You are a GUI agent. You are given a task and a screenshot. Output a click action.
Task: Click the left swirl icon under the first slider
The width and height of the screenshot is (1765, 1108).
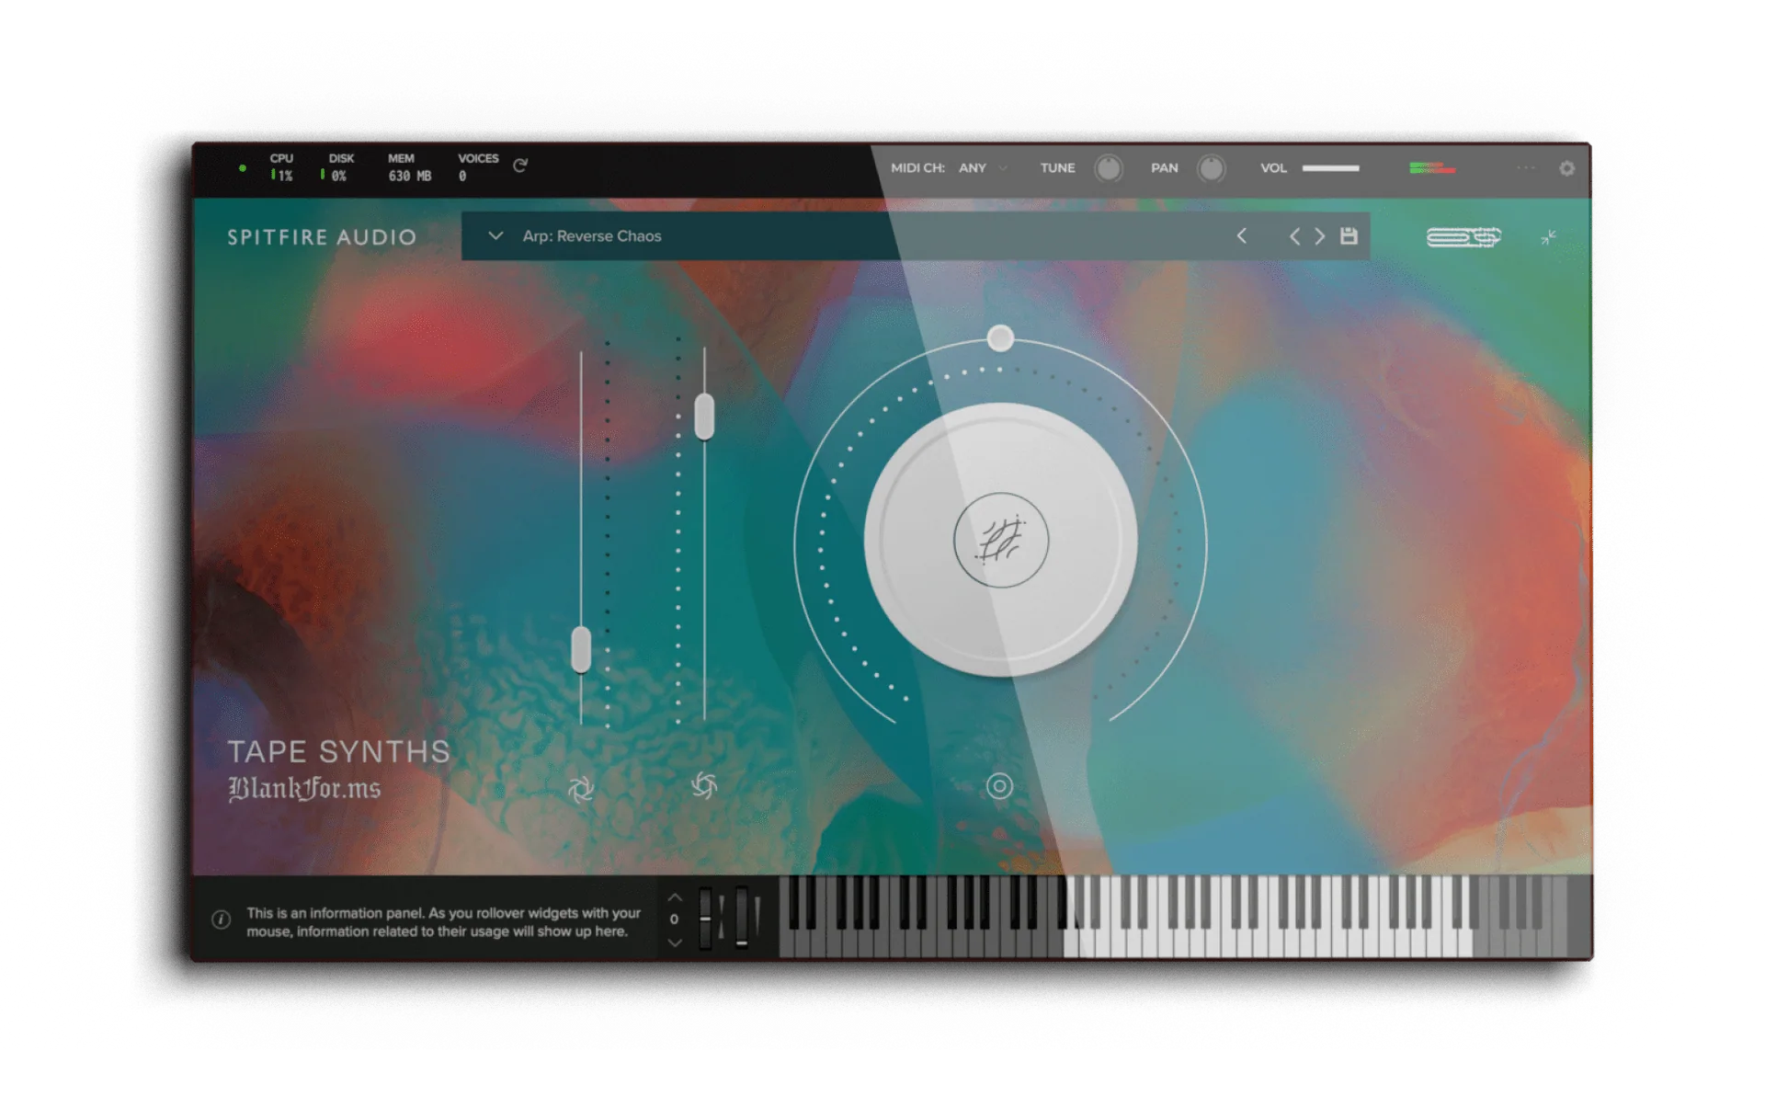pos(581,788)
